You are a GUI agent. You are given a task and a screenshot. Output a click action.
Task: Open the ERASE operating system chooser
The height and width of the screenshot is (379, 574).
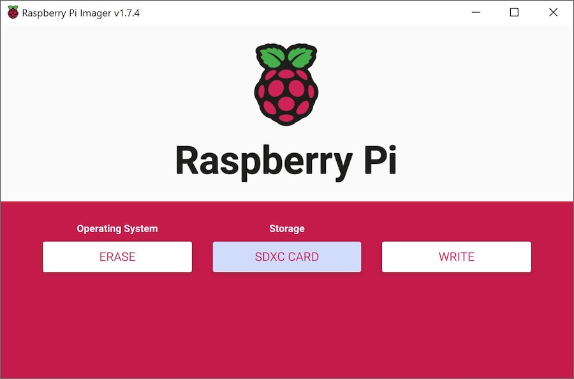(117, 256)
